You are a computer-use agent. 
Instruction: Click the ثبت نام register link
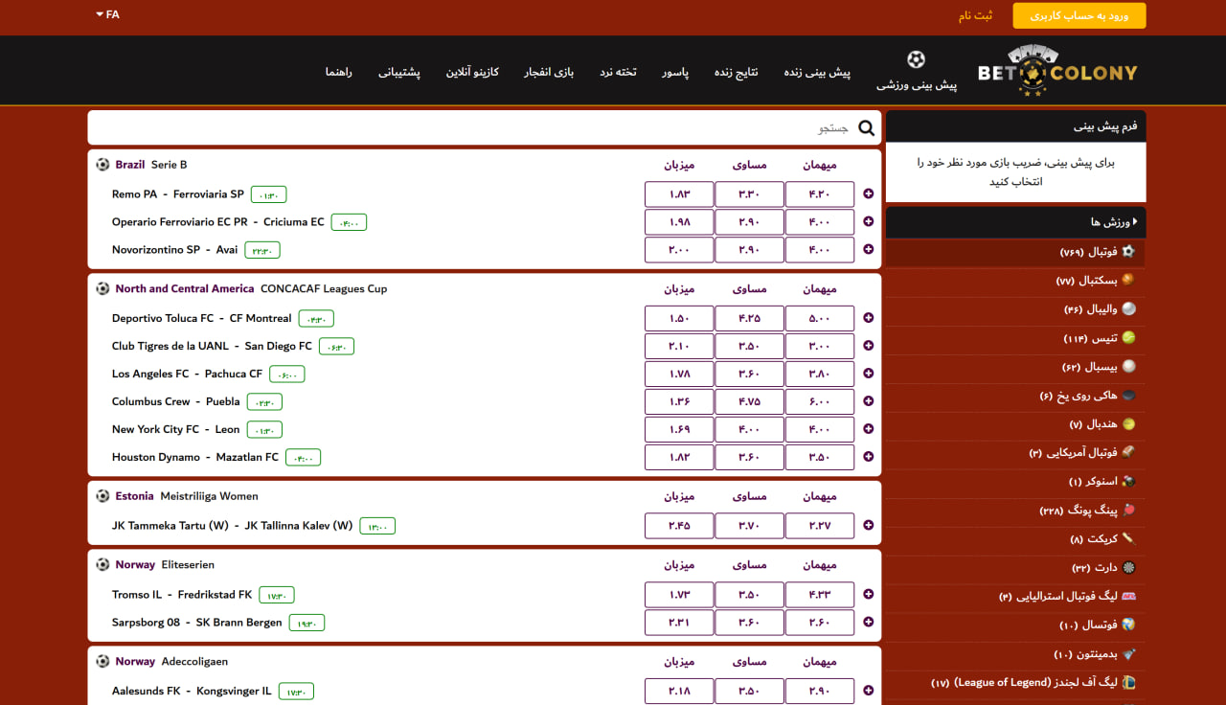click(x=976, y=15)
